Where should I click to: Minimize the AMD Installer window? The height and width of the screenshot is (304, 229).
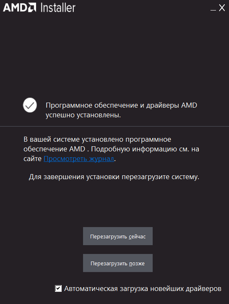(x=213, y=8)
